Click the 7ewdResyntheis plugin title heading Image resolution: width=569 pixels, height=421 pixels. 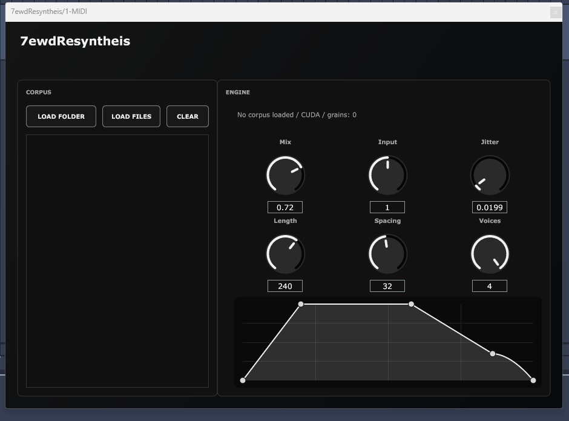pyautogui.click(x=75, y=41)
